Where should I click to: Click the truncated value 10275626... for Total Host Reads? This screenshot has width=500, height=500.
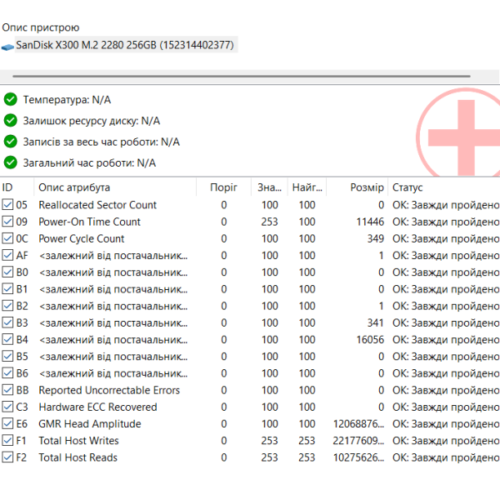[x=358, y=457]
